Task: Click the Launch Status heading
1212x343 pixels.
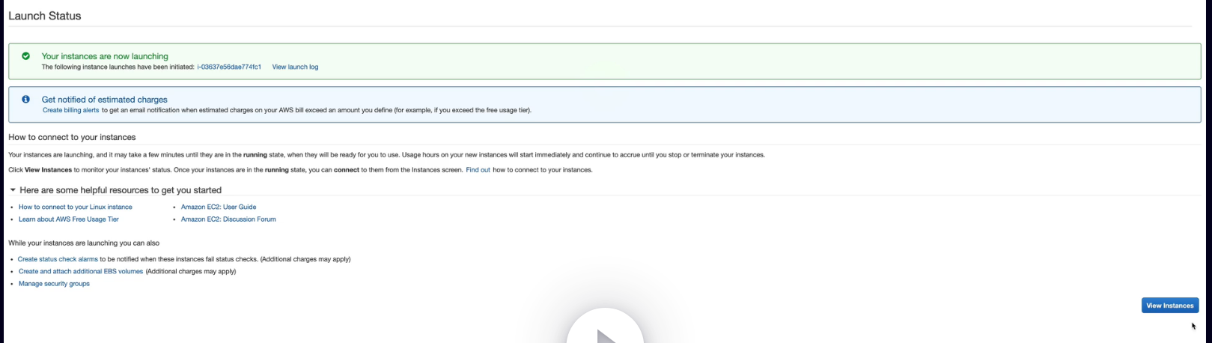Action: (45, 16)
